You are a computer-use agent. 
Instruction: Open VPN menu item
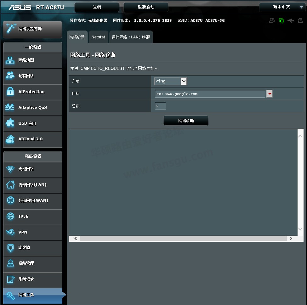pyautogui.click(x=33, y=233)
